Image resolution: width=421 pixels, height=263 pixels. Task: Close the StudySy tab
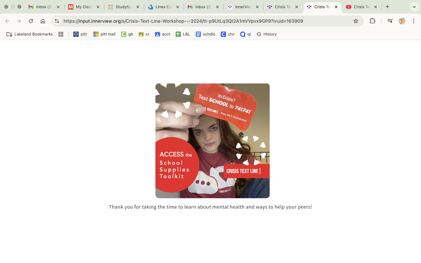pyautogui.click(x=137, y=7)
